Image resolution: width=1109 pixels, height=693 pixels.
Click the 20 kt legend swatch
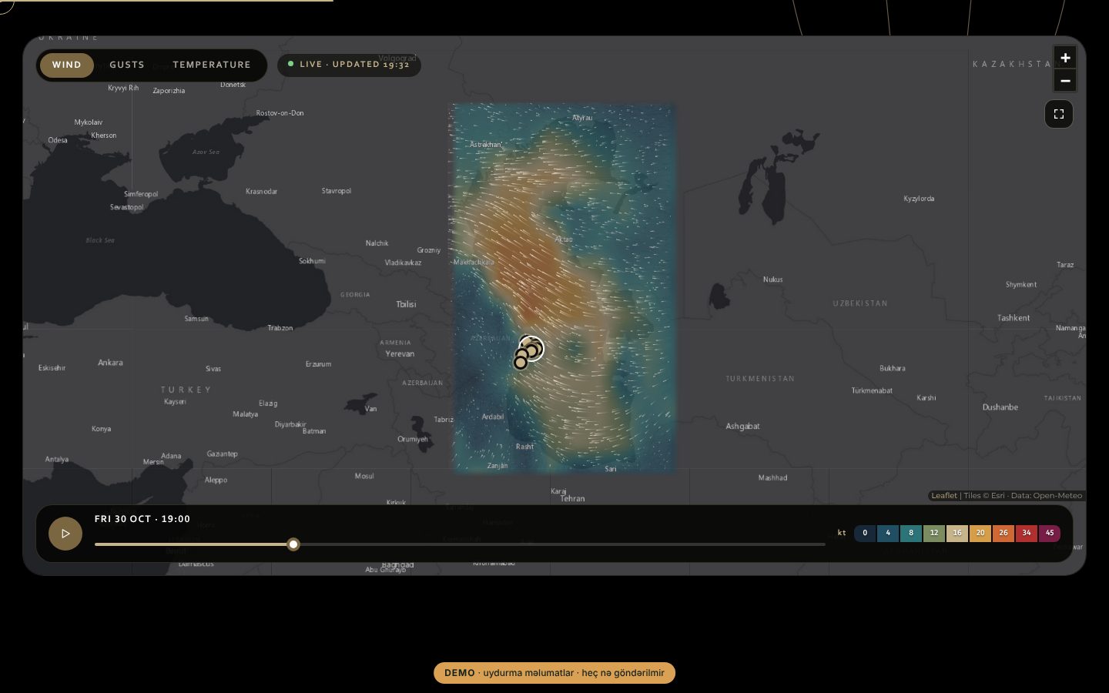coord(980,533)
